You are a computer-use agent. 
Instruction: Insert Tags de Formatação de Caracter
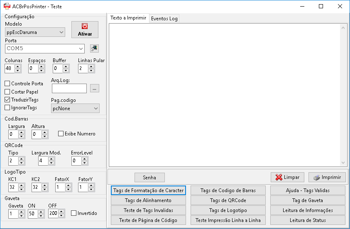pyautogui.click(x=149, y=190)
